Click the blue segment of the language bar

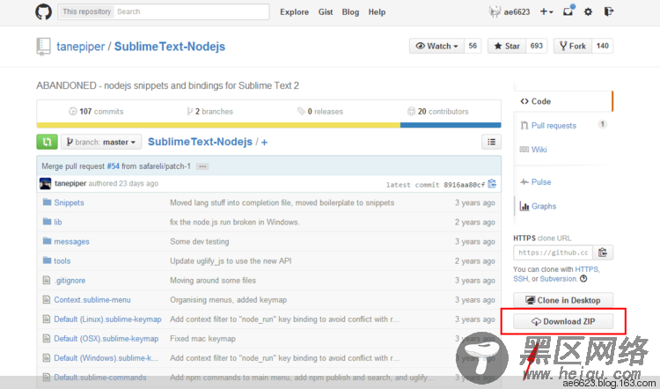tap(451, 125)
